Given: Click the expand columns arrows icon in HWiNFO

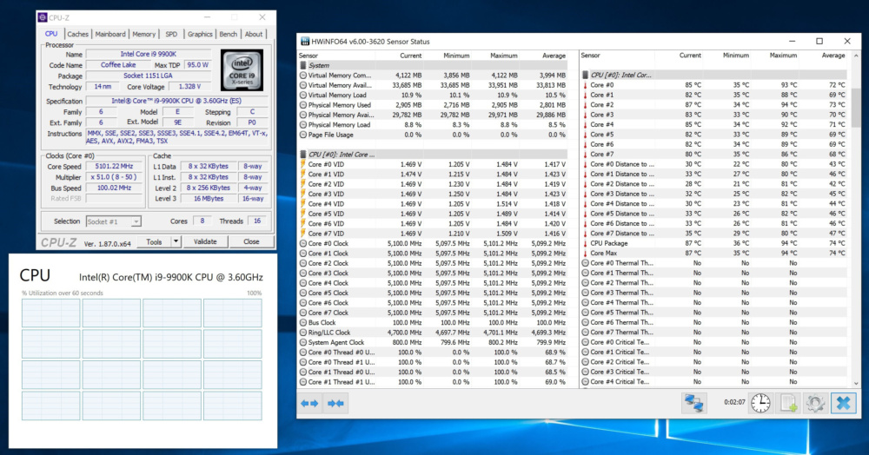Looking at the screenshot, I should click(x=309, y=404).
